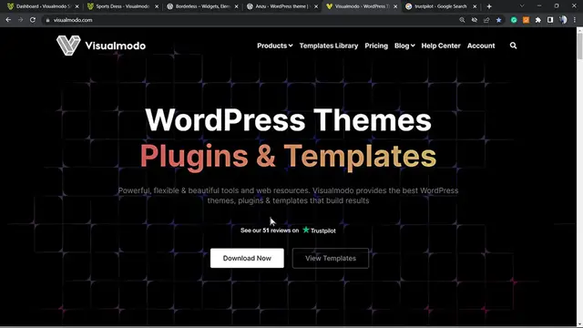Reload the current page
Viewport: 583px width, 328px height.
pyautogui.click(x=33, y=20)
